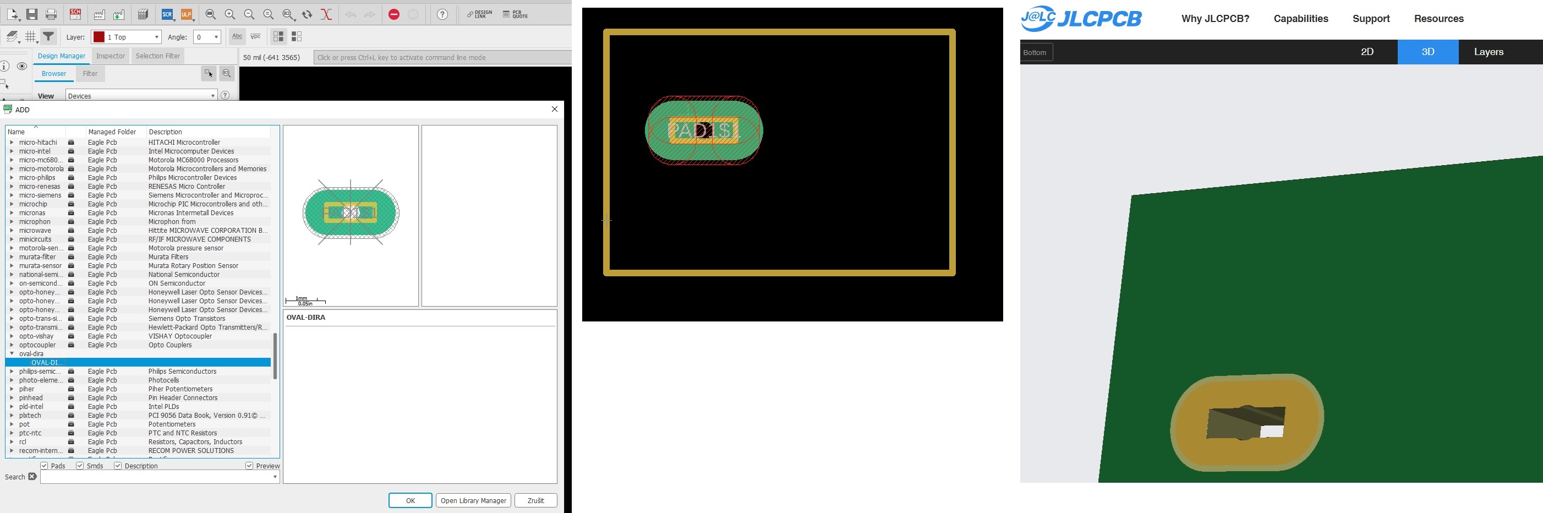Click the PCB Quote toolbar icon
This screenshot has width=1543, height=513.
pos(515,14)
